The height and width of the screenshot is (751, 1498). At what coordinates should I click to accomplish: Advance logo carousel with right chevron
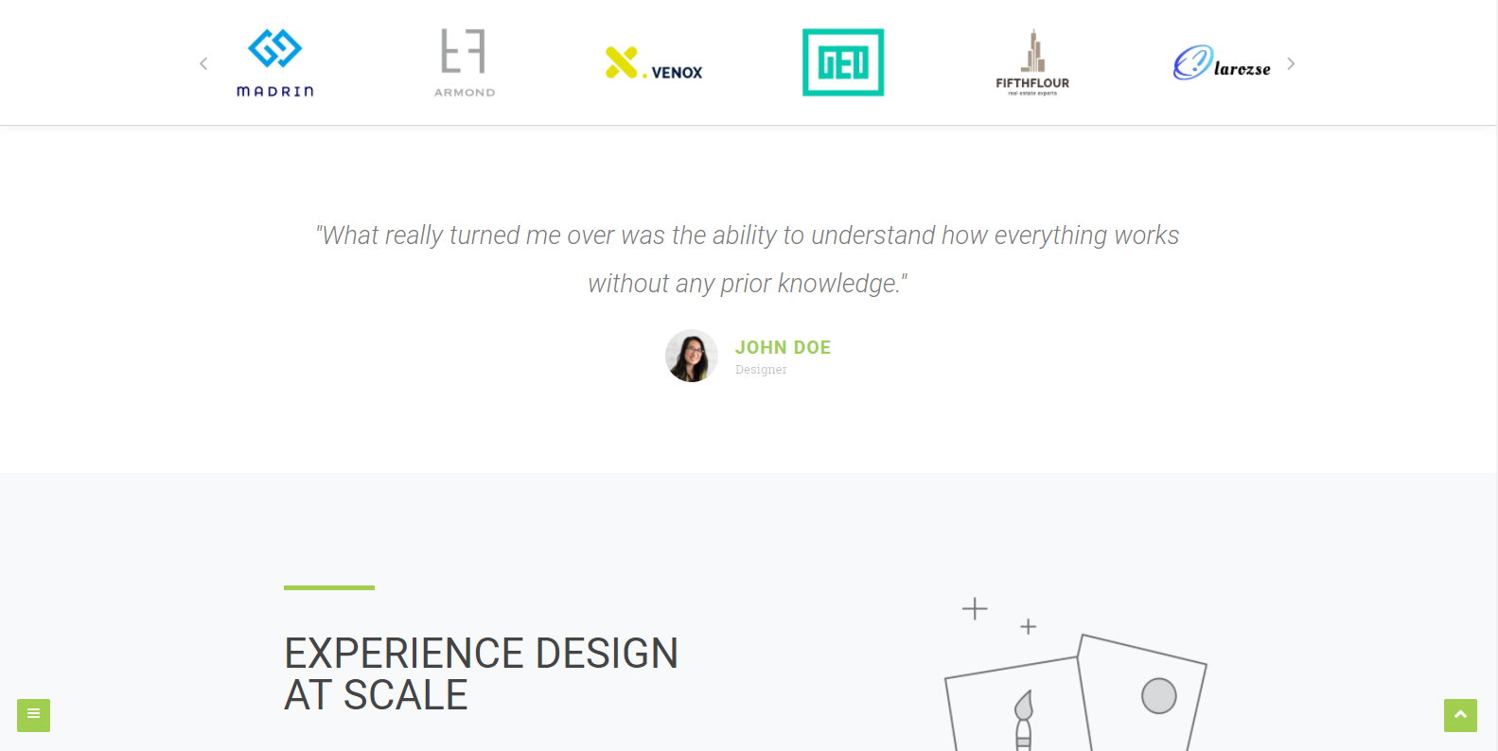[1291, 63]
